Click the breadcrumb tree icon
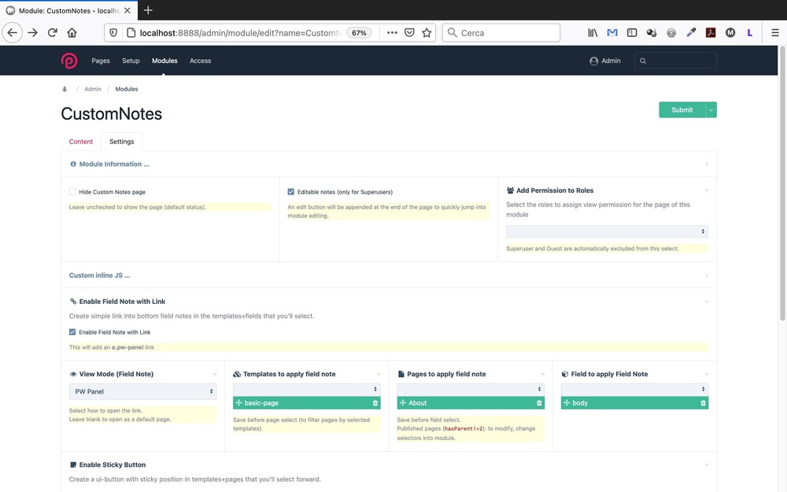 [x=65, y=90]
